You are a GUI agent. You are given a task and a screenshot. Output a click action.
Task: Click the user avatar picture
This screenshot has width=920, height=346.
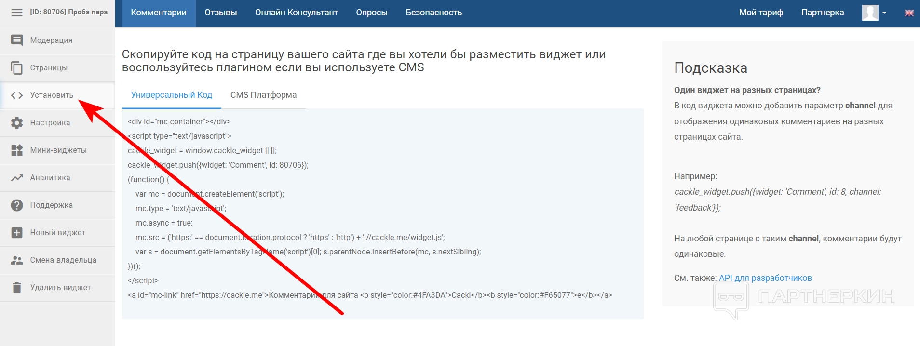click(870, 13)
